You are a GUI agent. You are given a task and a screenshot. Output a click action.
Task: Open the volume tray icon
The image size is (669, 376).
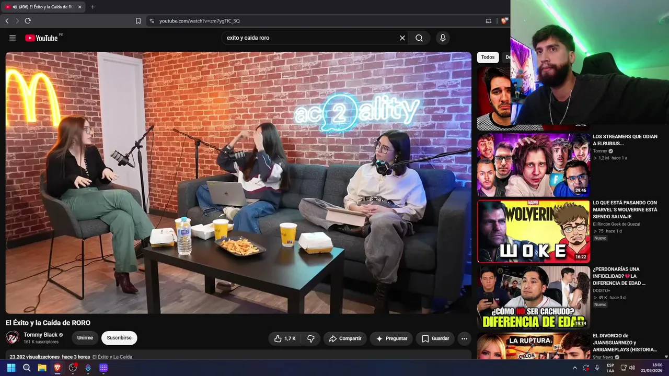[x=632, y=368]
